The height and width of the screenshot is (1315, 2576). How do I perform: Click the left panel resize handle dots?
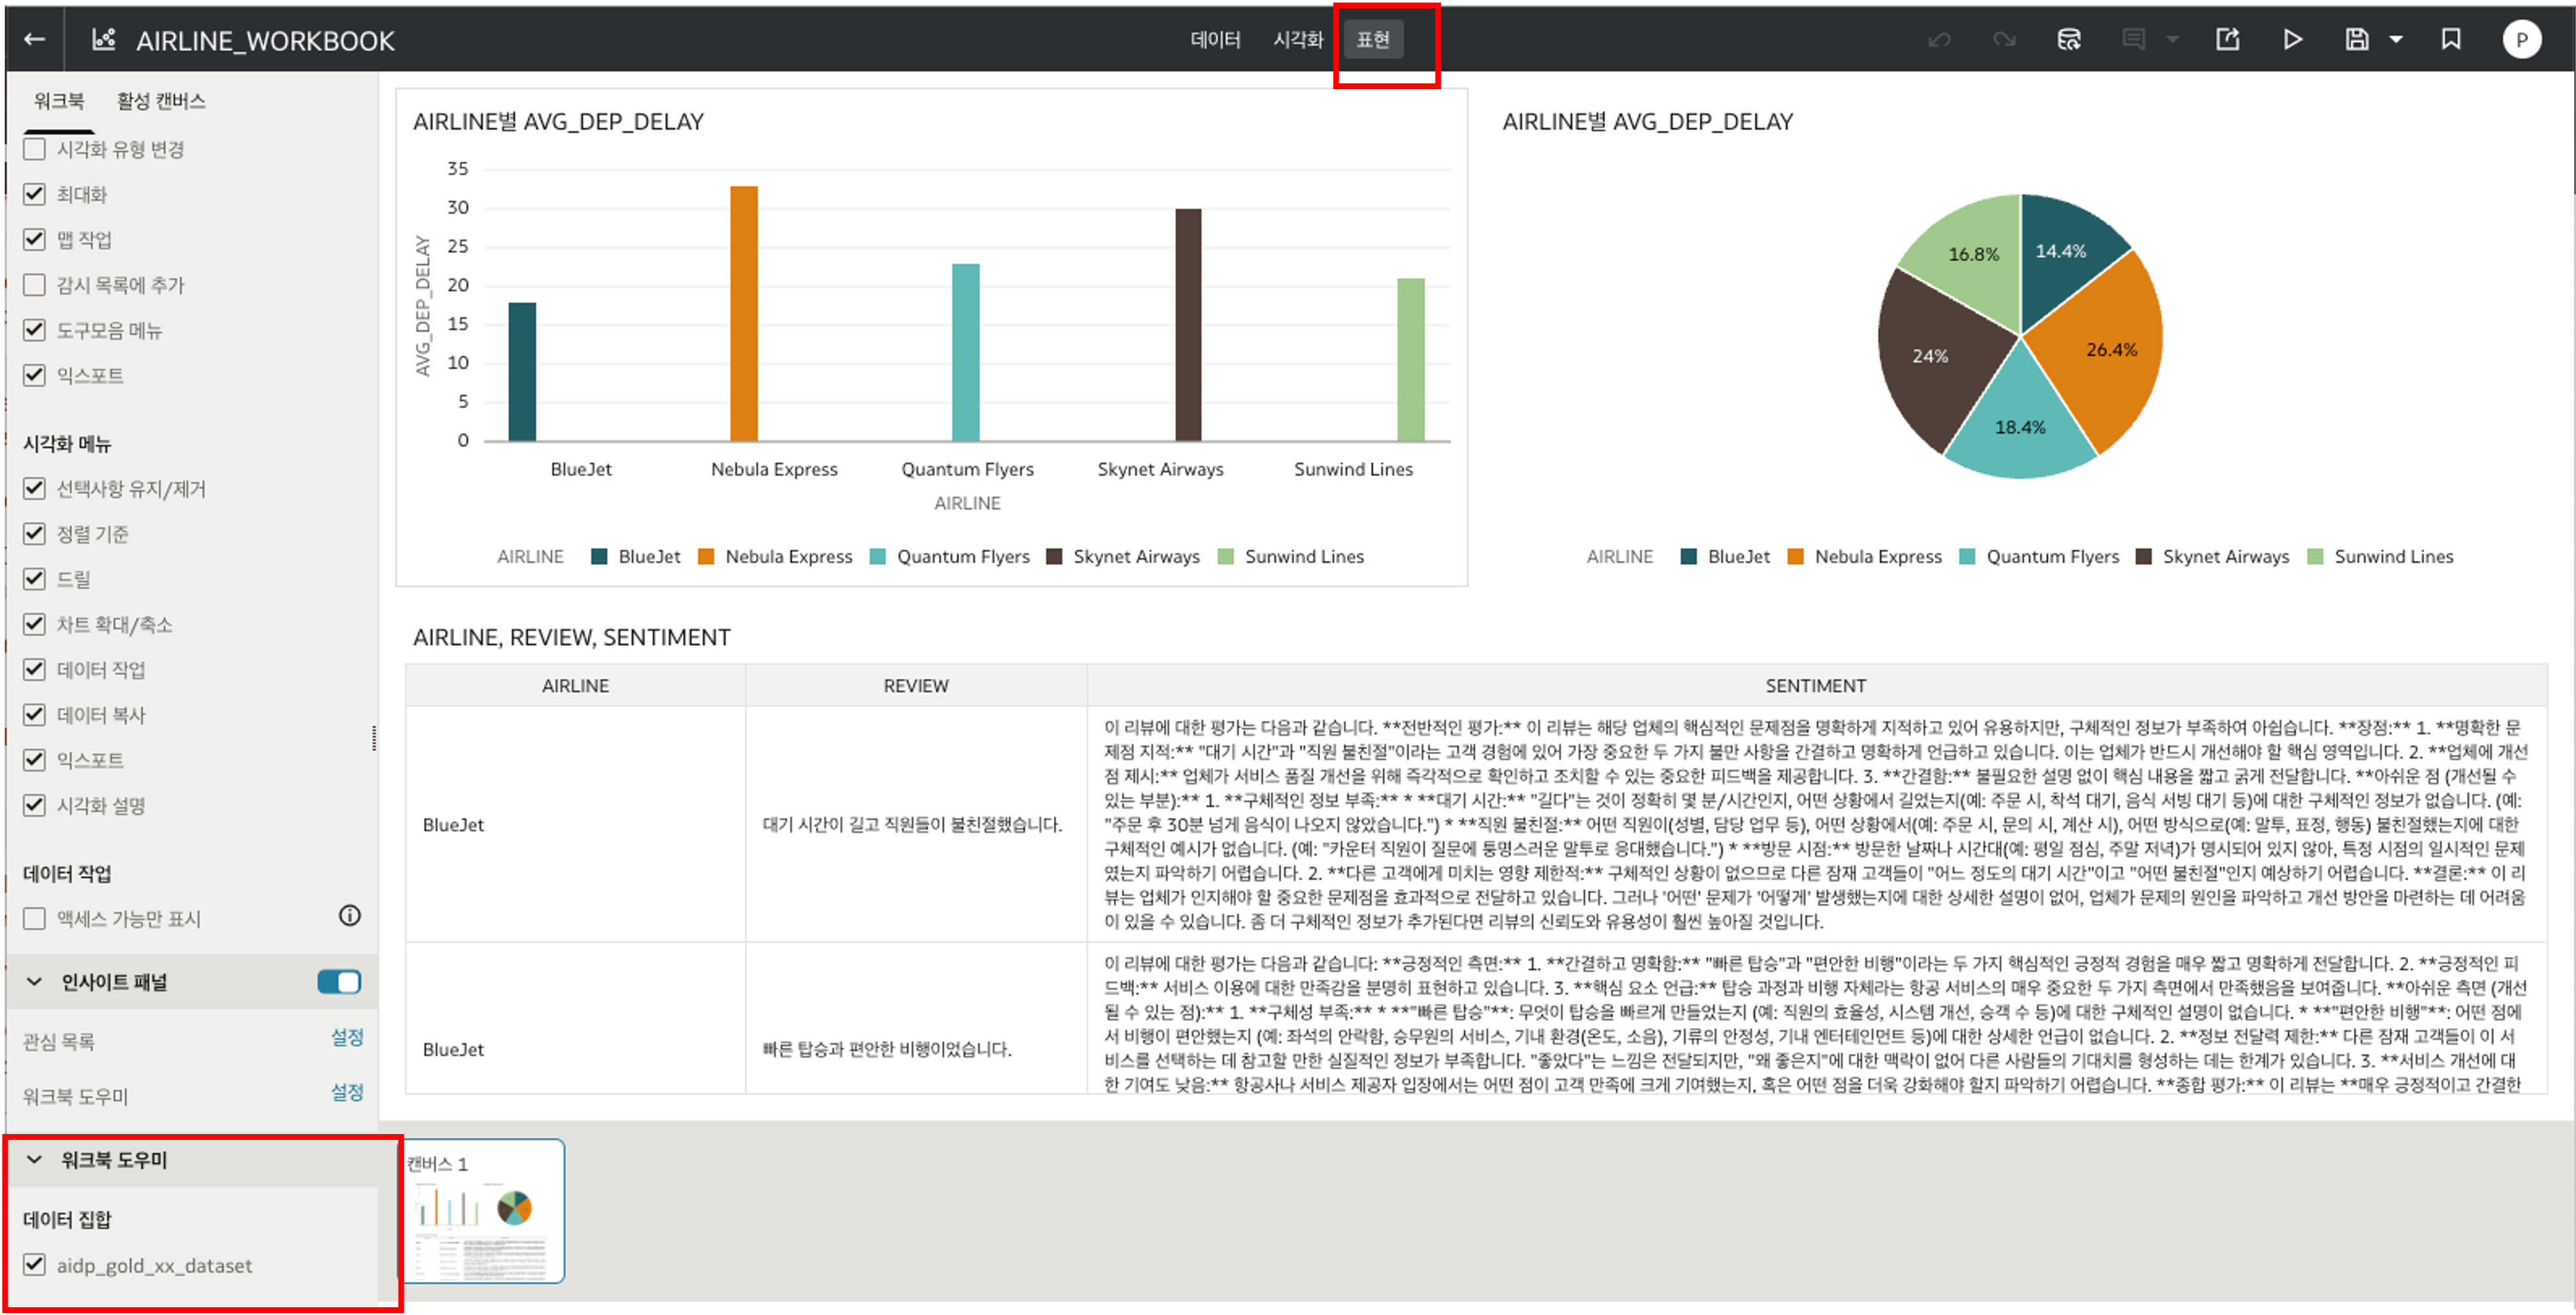click(374, 739)
